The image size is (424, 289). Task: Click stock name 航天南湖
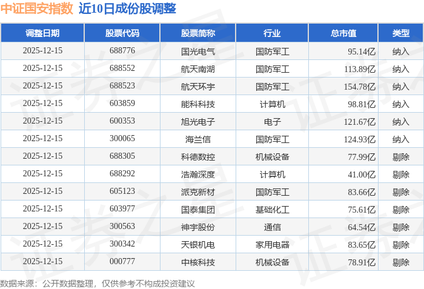[198, 69]
